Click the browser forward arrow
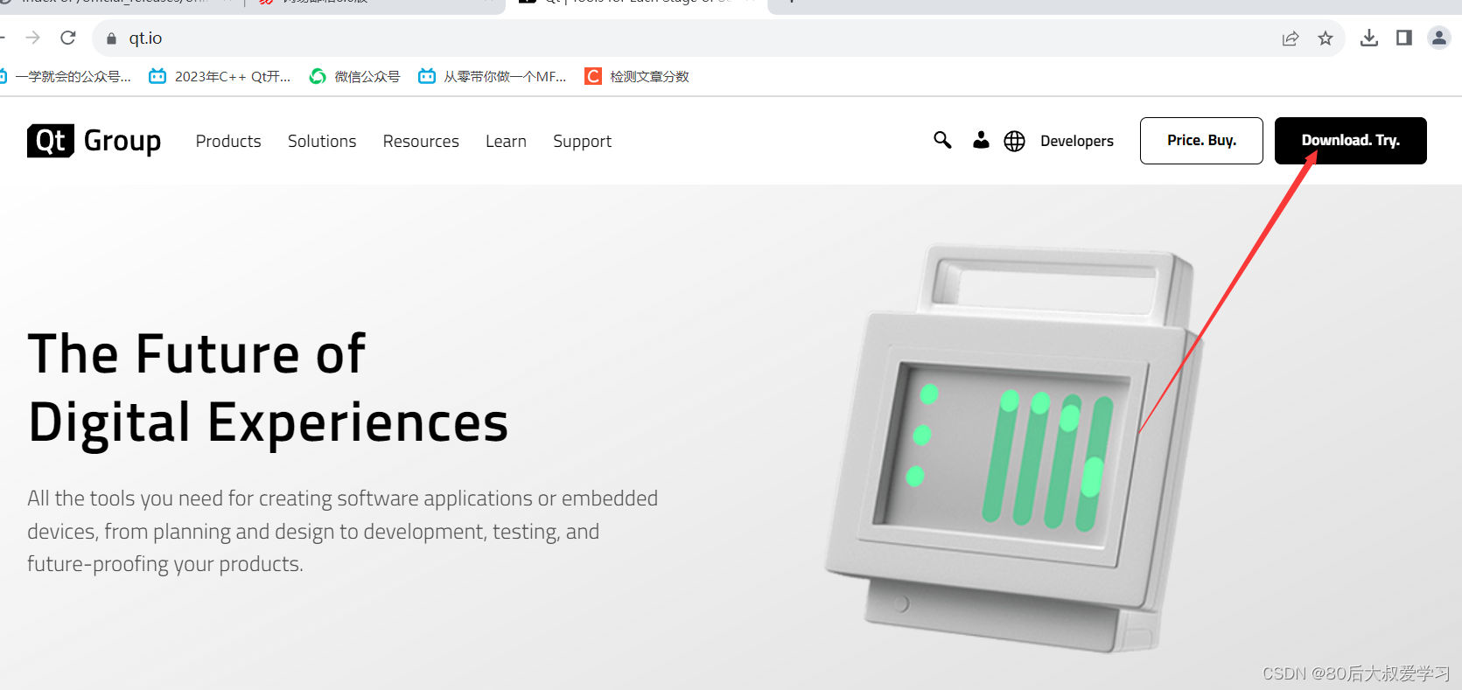The image size is (1462, 690). click(33, 38)
